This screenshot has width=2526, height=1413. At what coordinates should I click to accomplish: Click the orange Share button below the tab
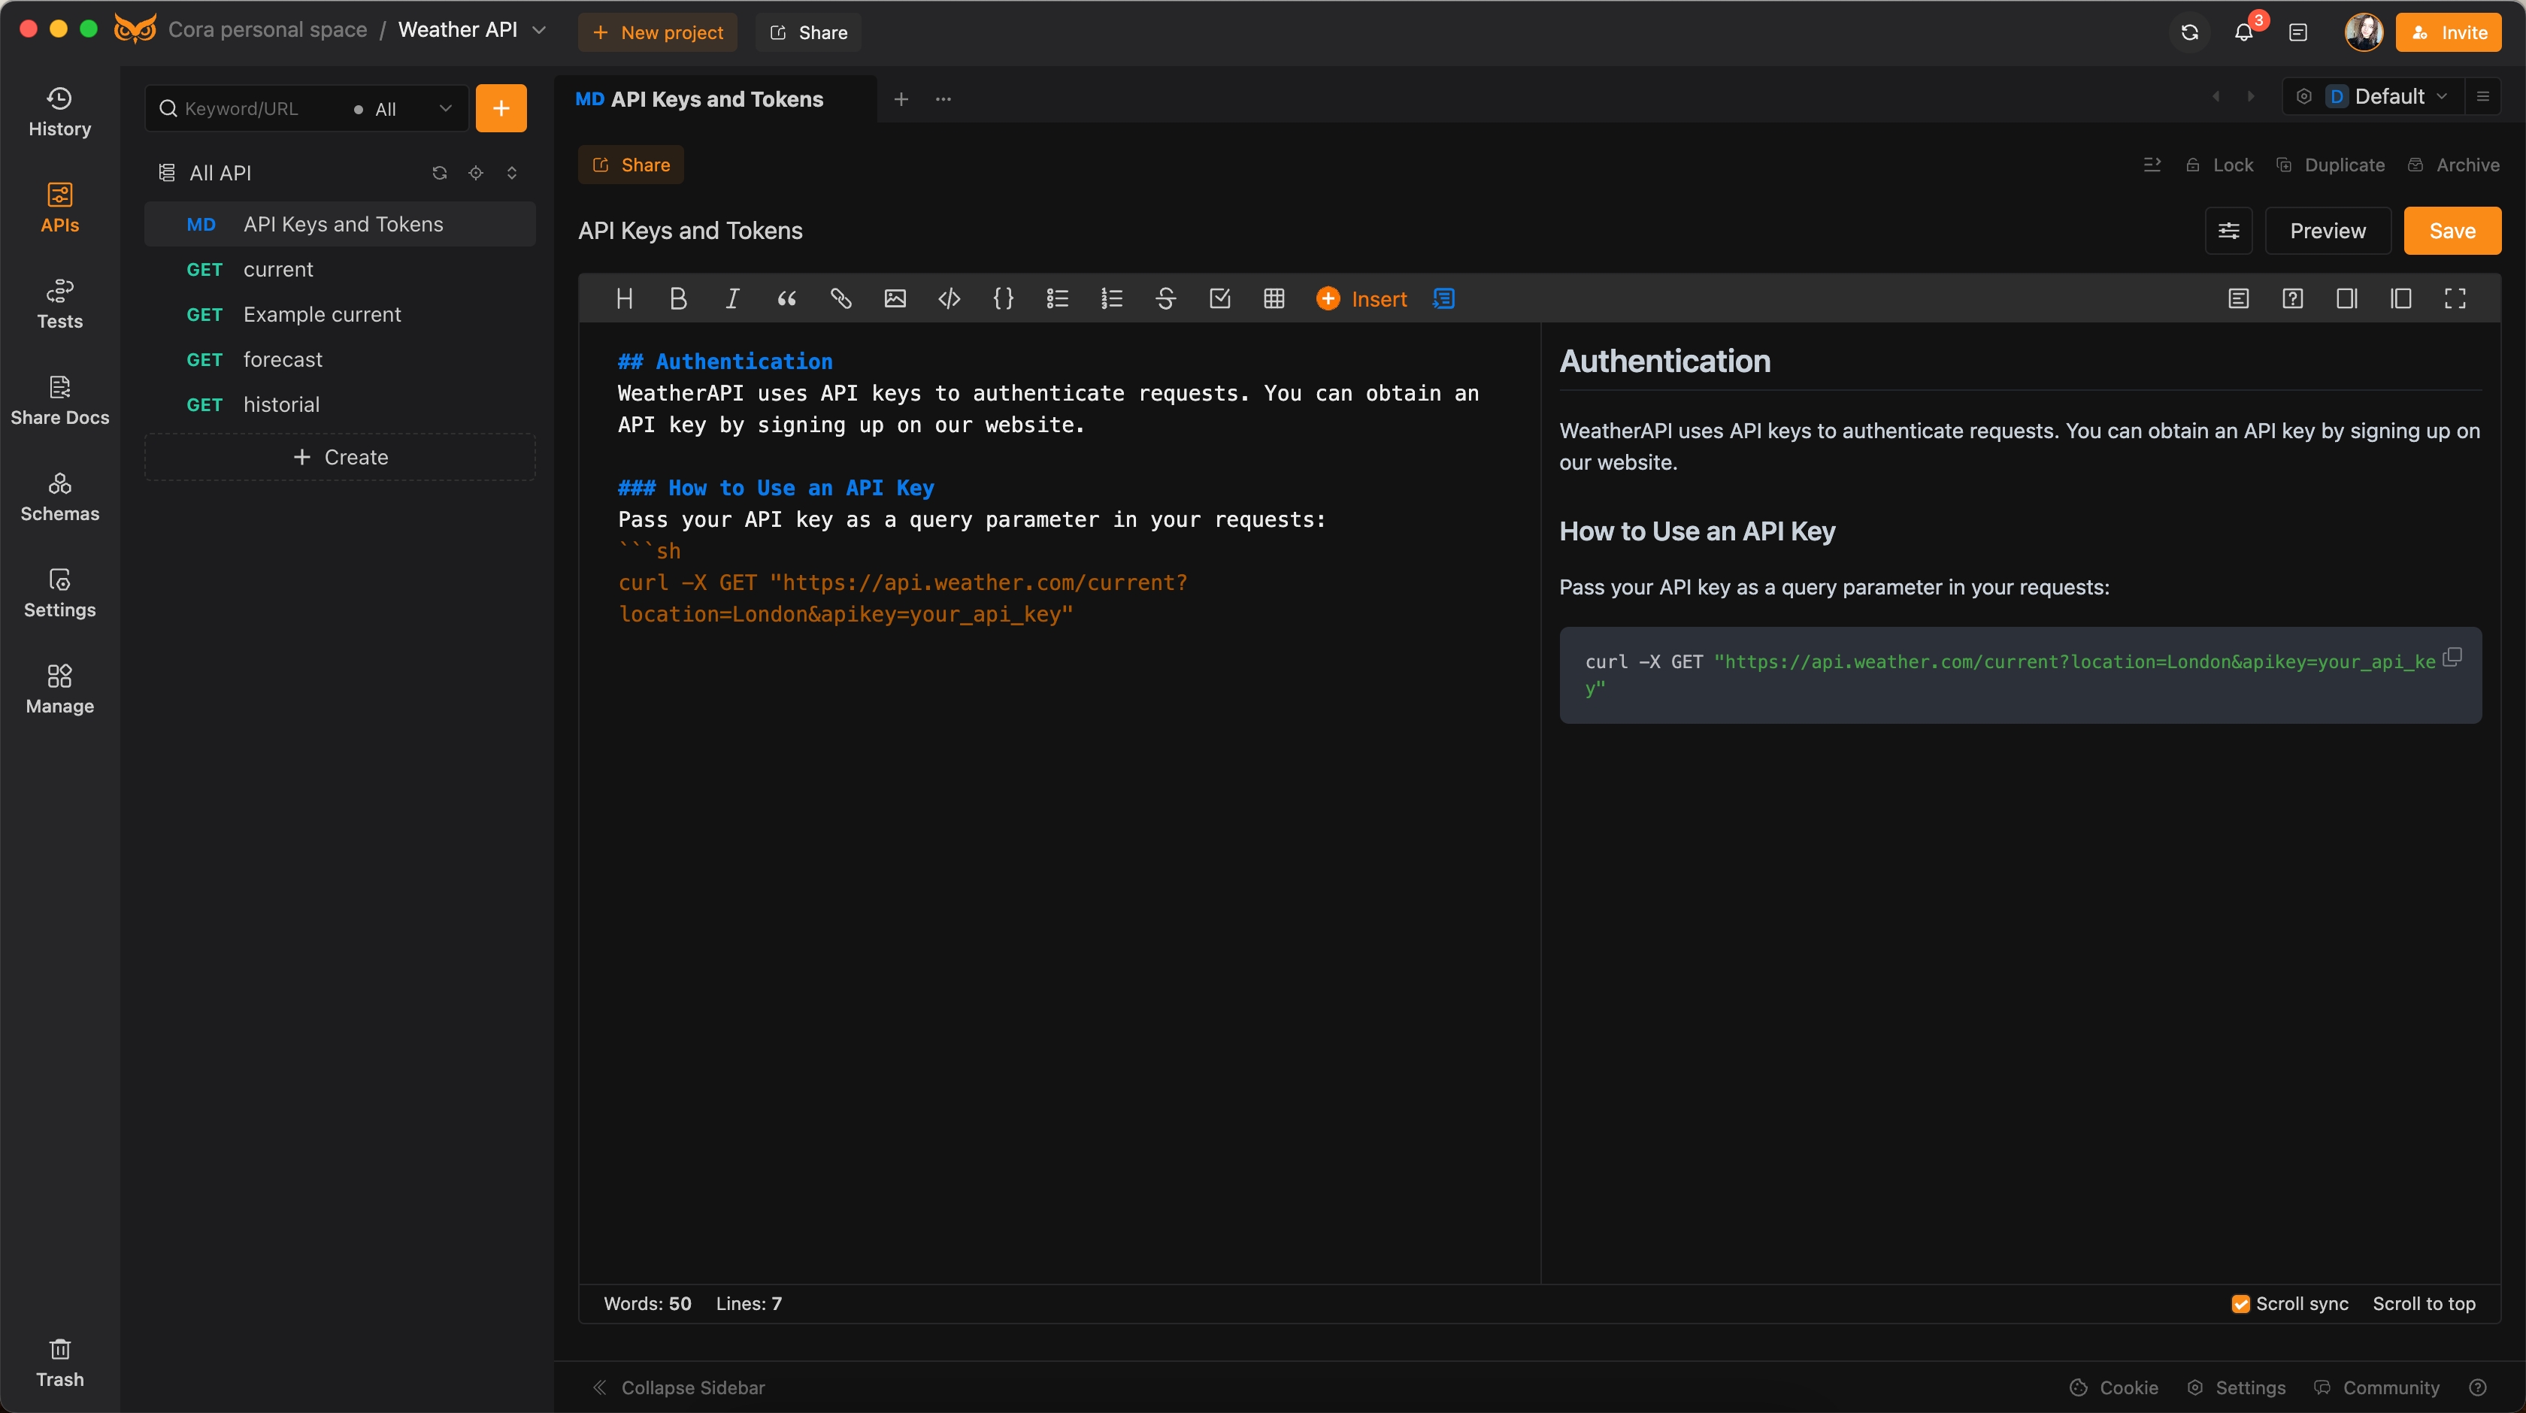point(631,165)
